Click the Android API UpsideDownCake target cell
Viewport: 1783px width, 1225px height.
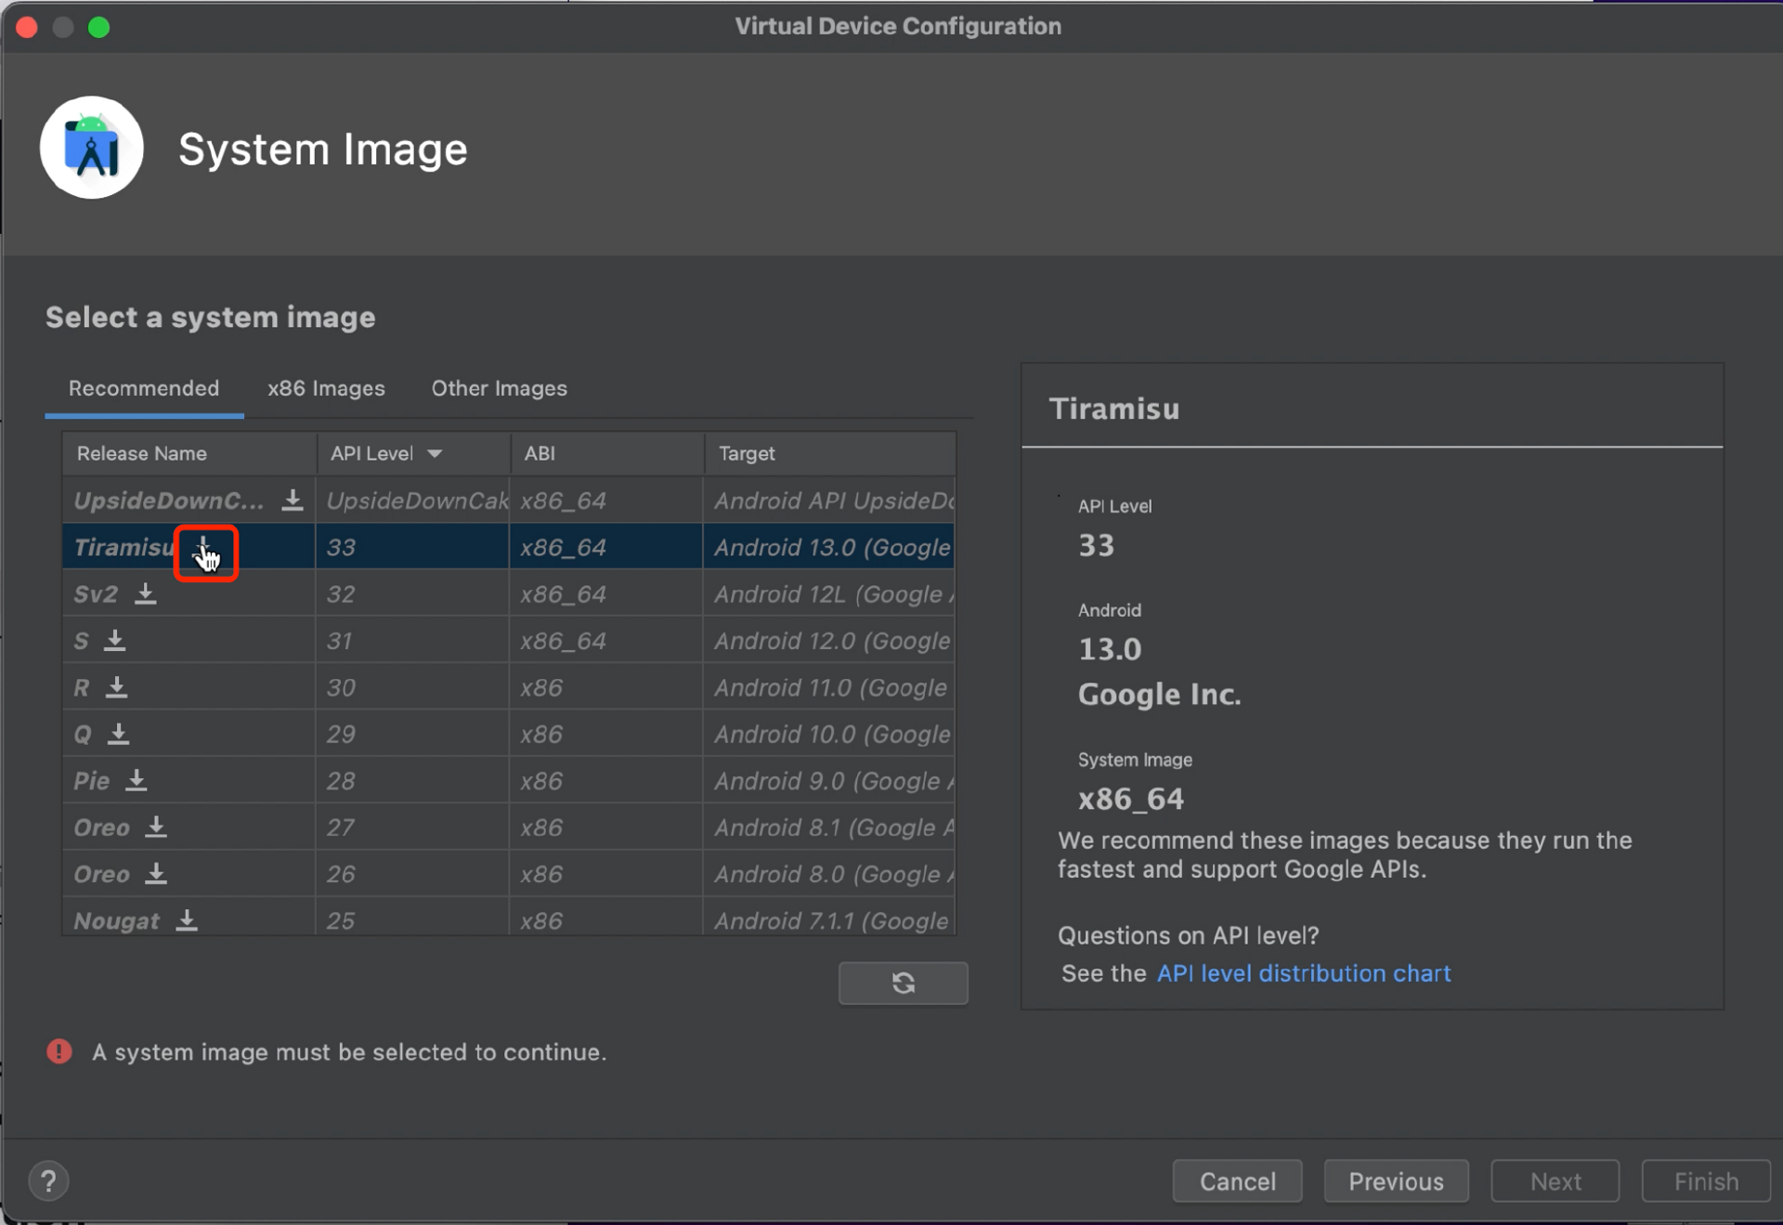(830, 501)
